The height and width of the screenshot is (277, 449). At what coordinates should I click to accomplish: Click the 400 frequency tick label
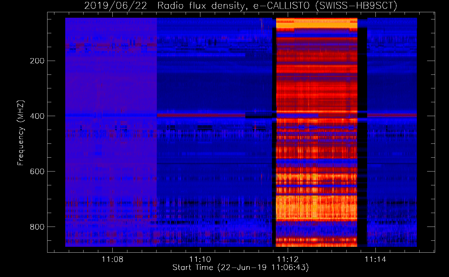[x=37, y=116]
